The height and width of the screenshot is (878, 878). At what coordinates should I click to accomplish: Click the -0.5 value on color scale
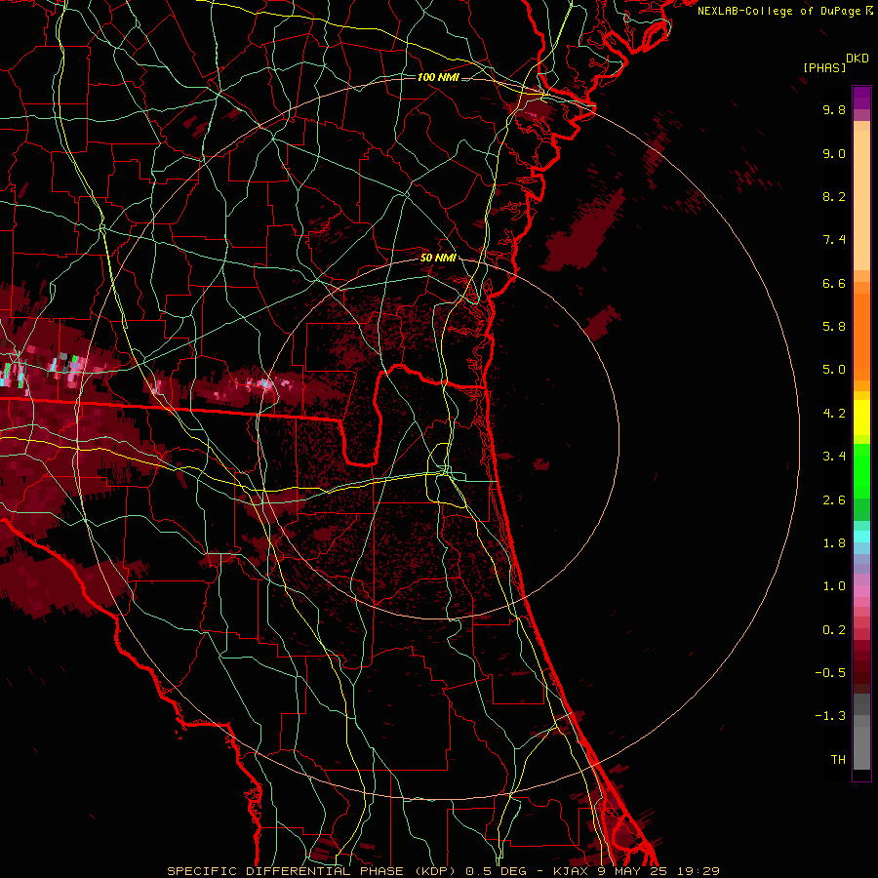coord(830,673)
